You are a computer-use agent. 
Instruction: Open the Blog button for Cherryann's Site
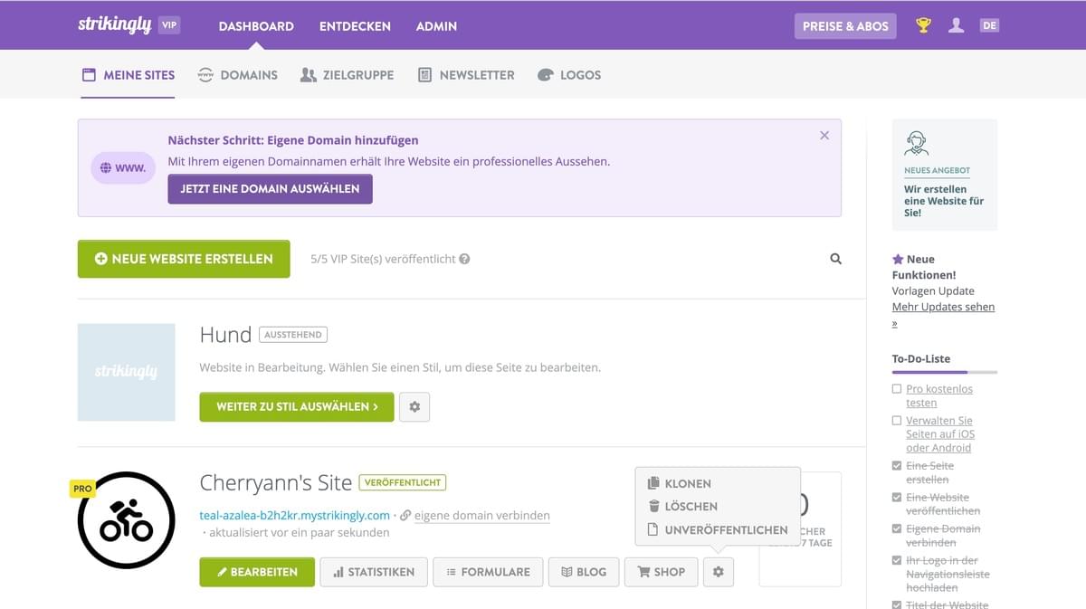584,572
